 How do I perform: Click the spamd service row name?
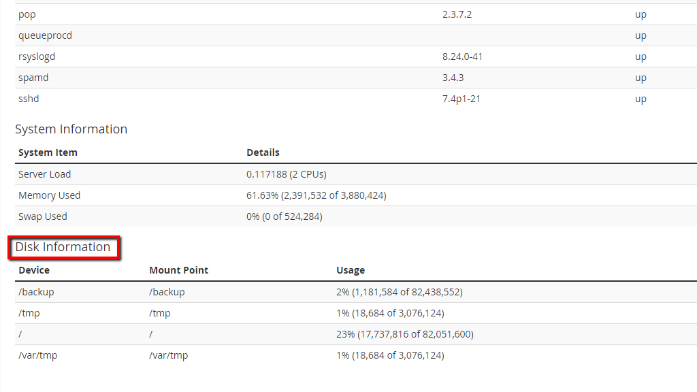pyautogui.click(x=33, y=78)
